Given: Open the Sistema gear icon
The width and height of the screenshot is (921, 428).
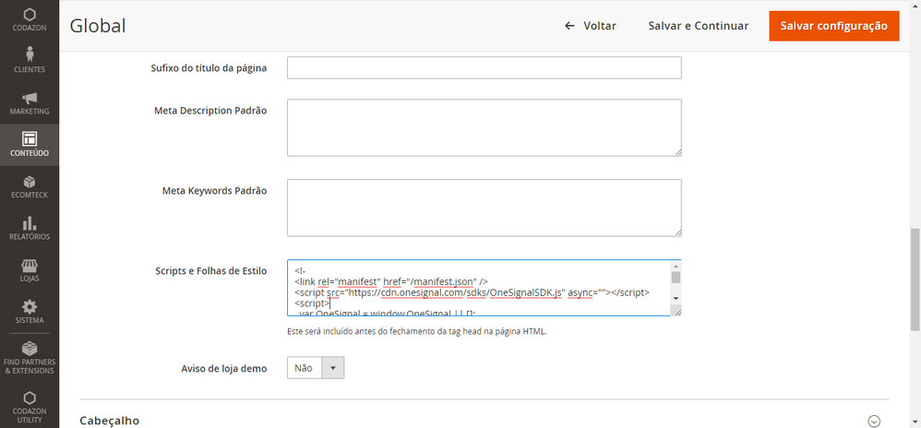Looking at the screenshot, I should (30, 308).
